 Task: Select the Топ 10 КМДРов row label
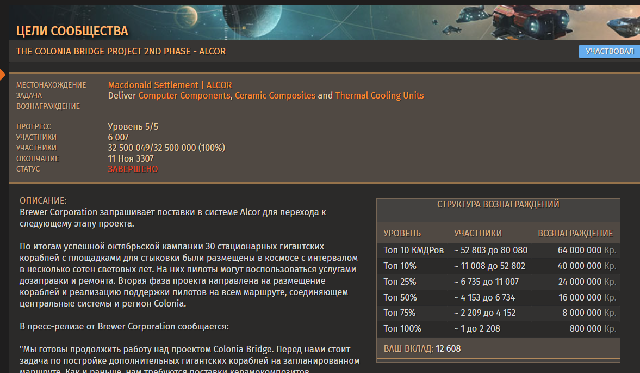413,250
